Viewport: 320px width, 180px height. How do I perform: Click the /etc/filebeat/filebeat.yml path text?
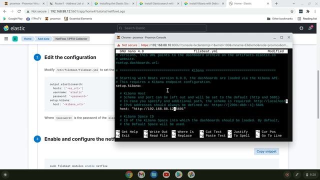click(x=77, y=70)
